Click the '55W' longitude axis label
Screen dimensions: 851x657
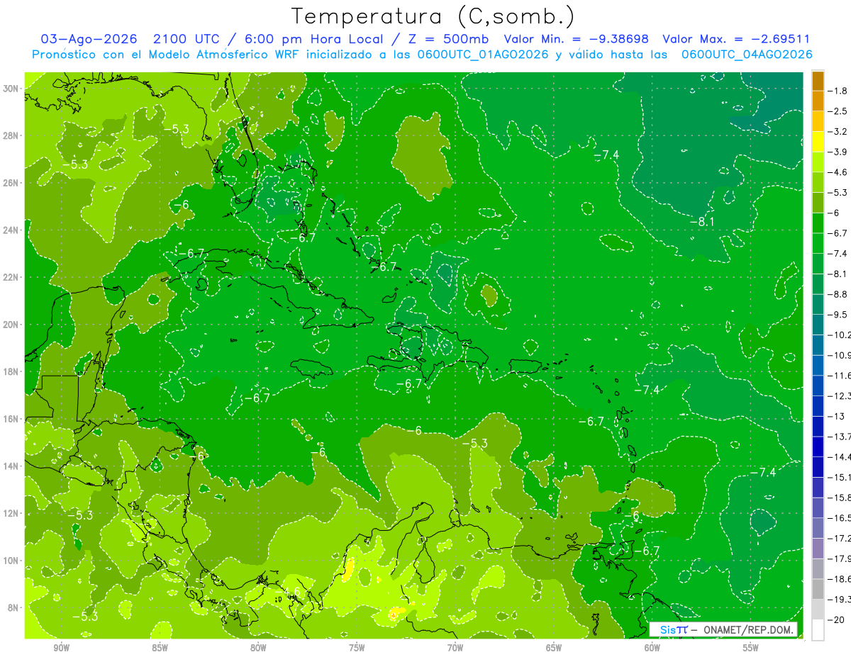click(x=751, y=648)
